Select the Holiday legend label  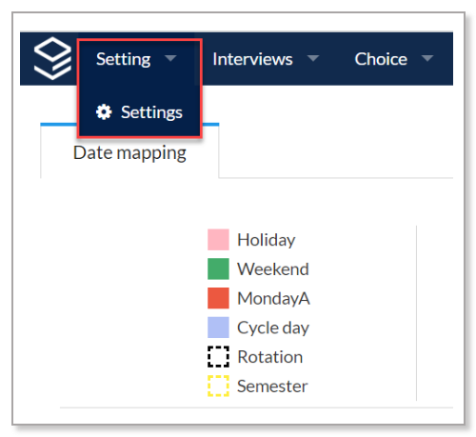[266, 240]
